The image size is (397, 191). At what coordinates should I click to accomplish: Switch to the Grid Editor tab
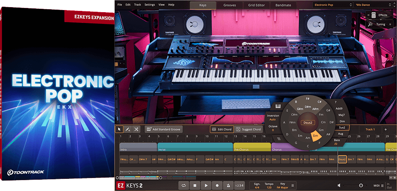click(256, 5)
